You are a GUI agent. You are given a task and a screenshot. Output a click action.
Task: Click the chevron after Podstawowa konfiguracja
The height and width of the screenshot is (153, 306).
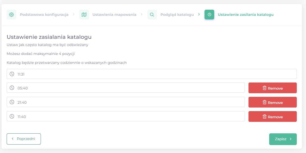click(x=74, y=14)
